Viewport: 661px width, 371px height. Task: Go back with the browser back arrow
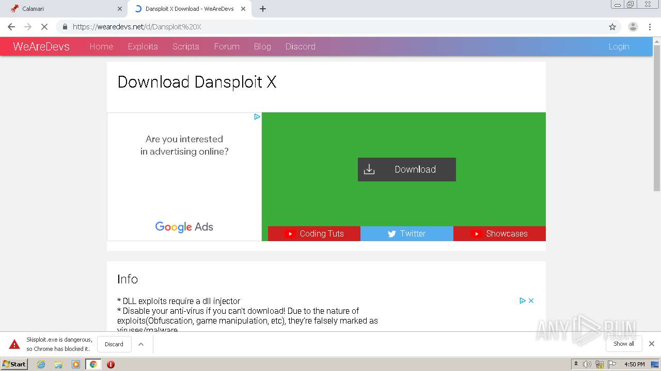(x=11, y=27)
